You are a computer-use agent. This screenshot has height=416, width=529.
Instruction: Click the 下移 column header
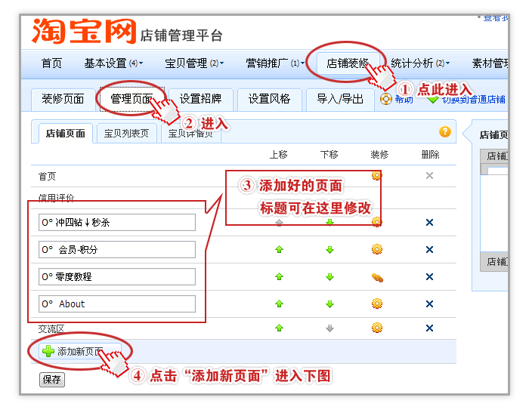[329, 155]
